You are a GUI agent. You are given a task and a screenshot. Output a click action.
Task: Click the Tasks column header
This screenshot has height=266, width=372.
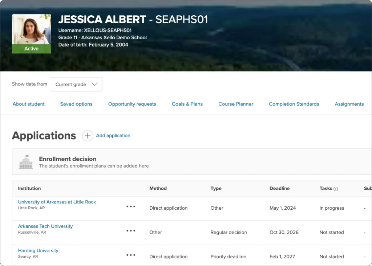click(326, 188)
